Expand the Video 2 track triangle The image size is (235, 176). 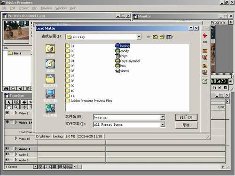point(16,113)
